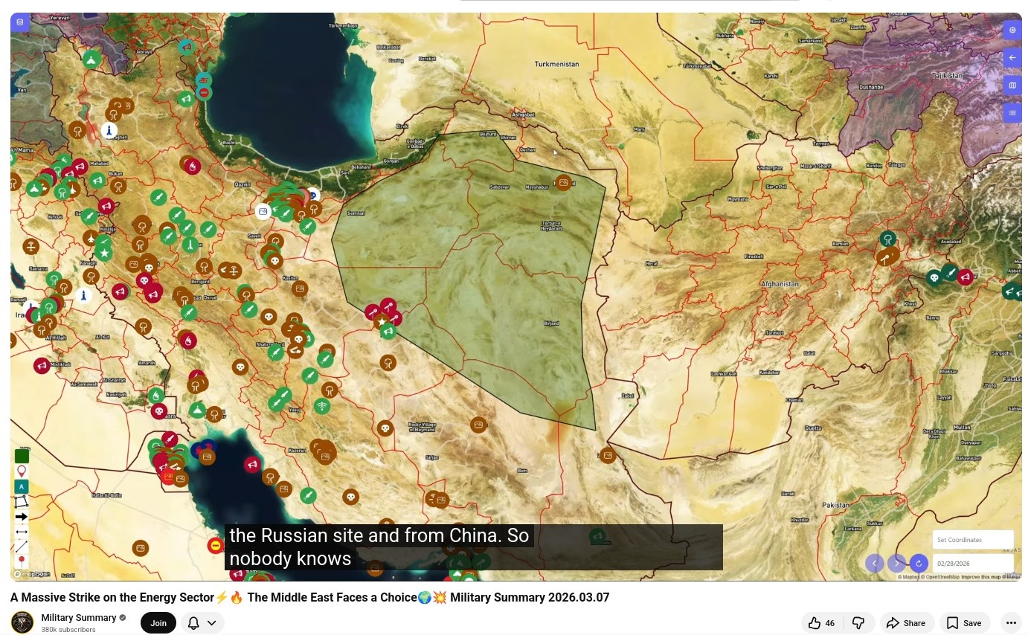This screenshot has width=1028, height=635.
Task: Open the three-dot more actions menu
Action: [1010, 623]
